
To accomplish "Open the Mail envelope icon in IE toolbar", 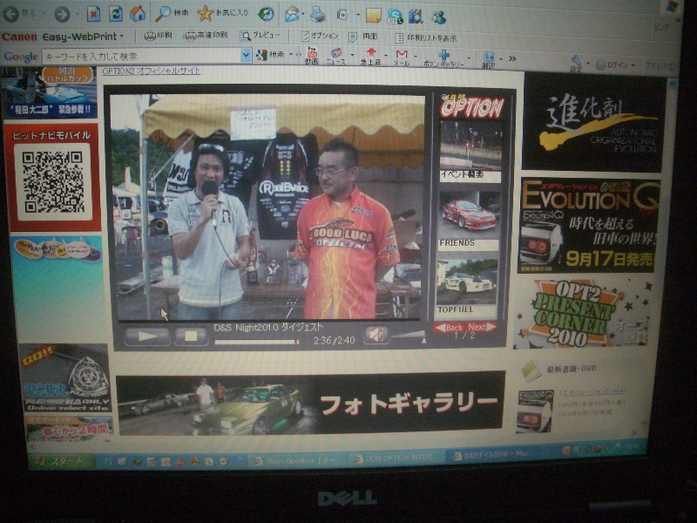I will coord(292,14).
